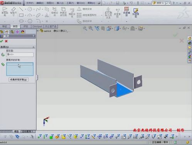Click the bends to unfold selection box
Image resolution: width=192 pixels, height=145 pixels.
pos(20,69)
